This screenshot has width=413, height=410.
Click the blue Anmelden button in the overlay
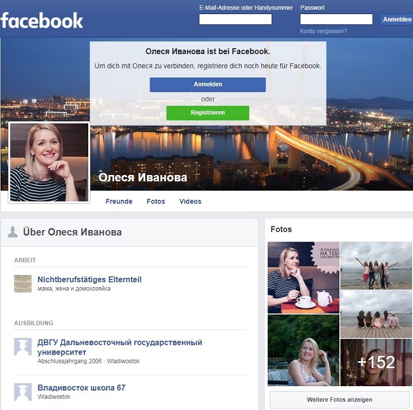coord(207,84)
